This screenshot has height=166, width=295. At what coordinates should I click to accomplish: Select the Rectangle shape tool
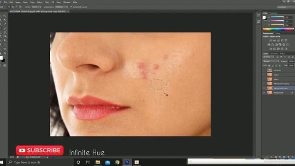pos(5,49)
